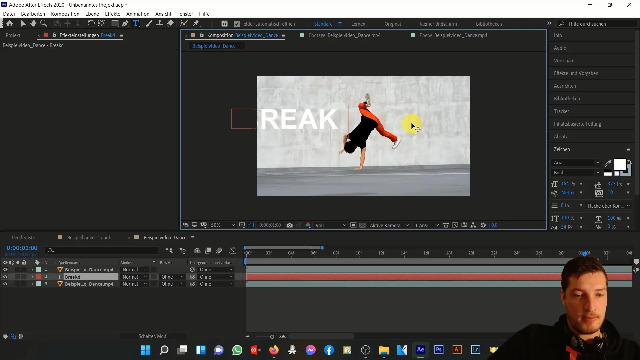640x360 pixels.
Task: Hide the Breakd text layer
Action: click(x=5, y=277)
